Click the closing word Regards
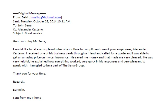 click(x=19, y=82)
